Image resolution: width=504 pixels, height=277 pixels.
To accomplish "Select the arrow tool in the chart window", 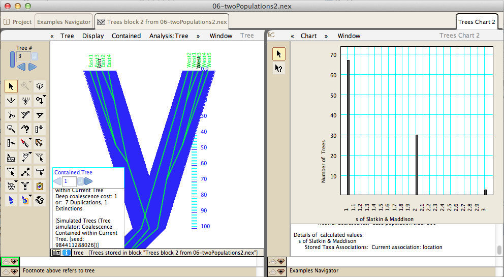I will 278,54.
